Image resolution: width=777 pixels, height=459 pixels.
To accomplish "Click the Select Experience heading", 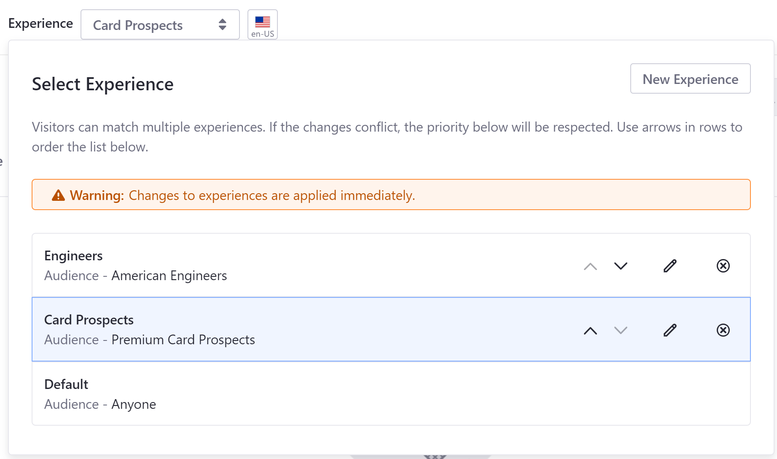I will 103,84.
